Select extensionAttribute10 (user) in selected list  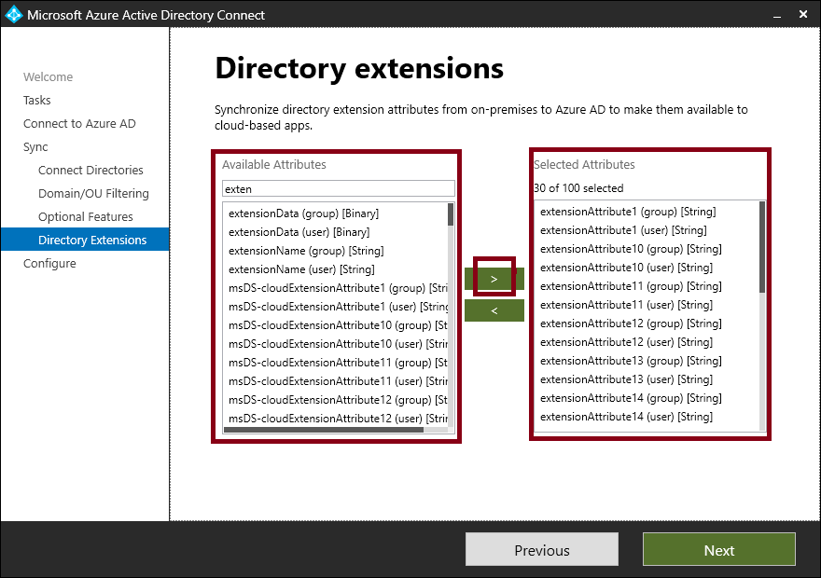626,268
